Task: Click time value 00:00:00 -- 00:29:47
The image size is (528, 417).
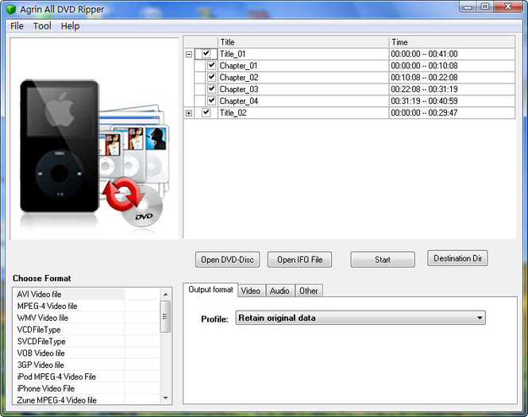Action: [424, 113]
